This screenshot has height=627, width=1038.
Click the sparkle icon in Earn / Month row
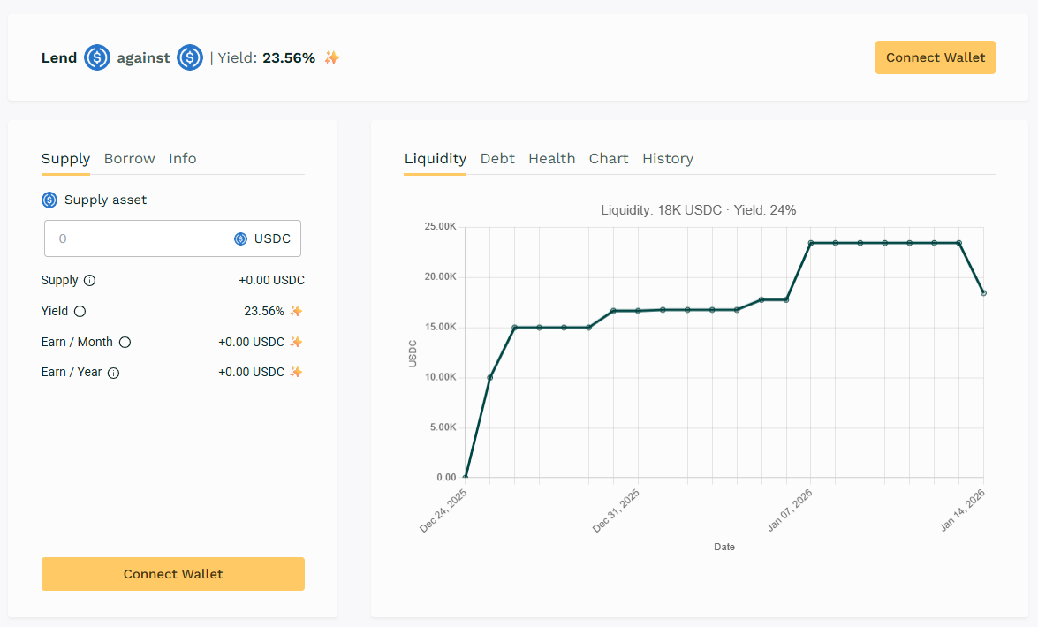[296, 342]
